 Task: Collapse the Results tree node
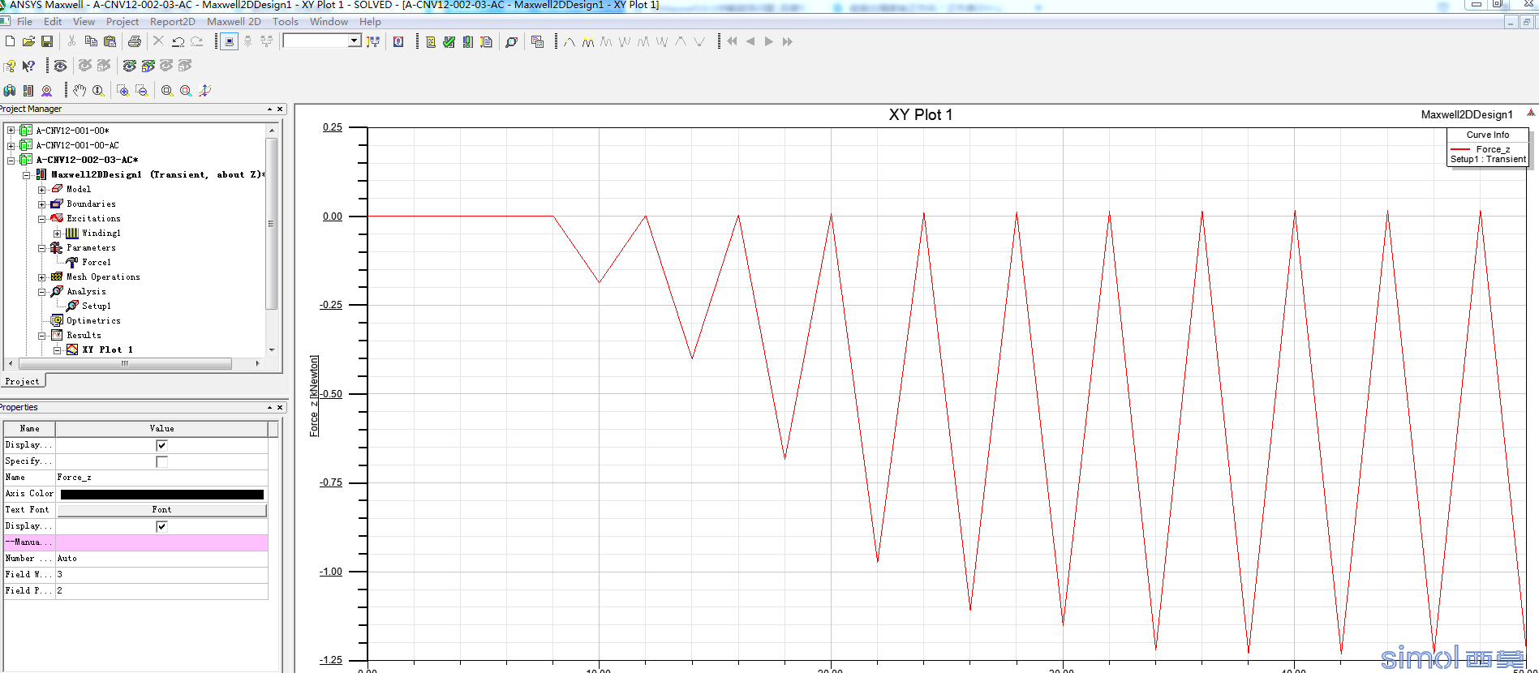41,336
